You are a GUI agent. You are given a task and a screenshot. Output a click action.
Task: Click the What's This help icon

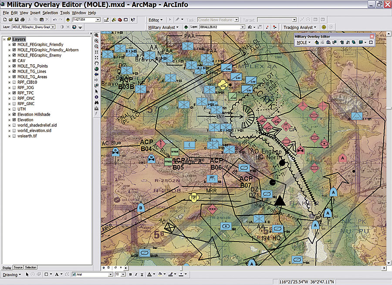(x=133, y=20)
